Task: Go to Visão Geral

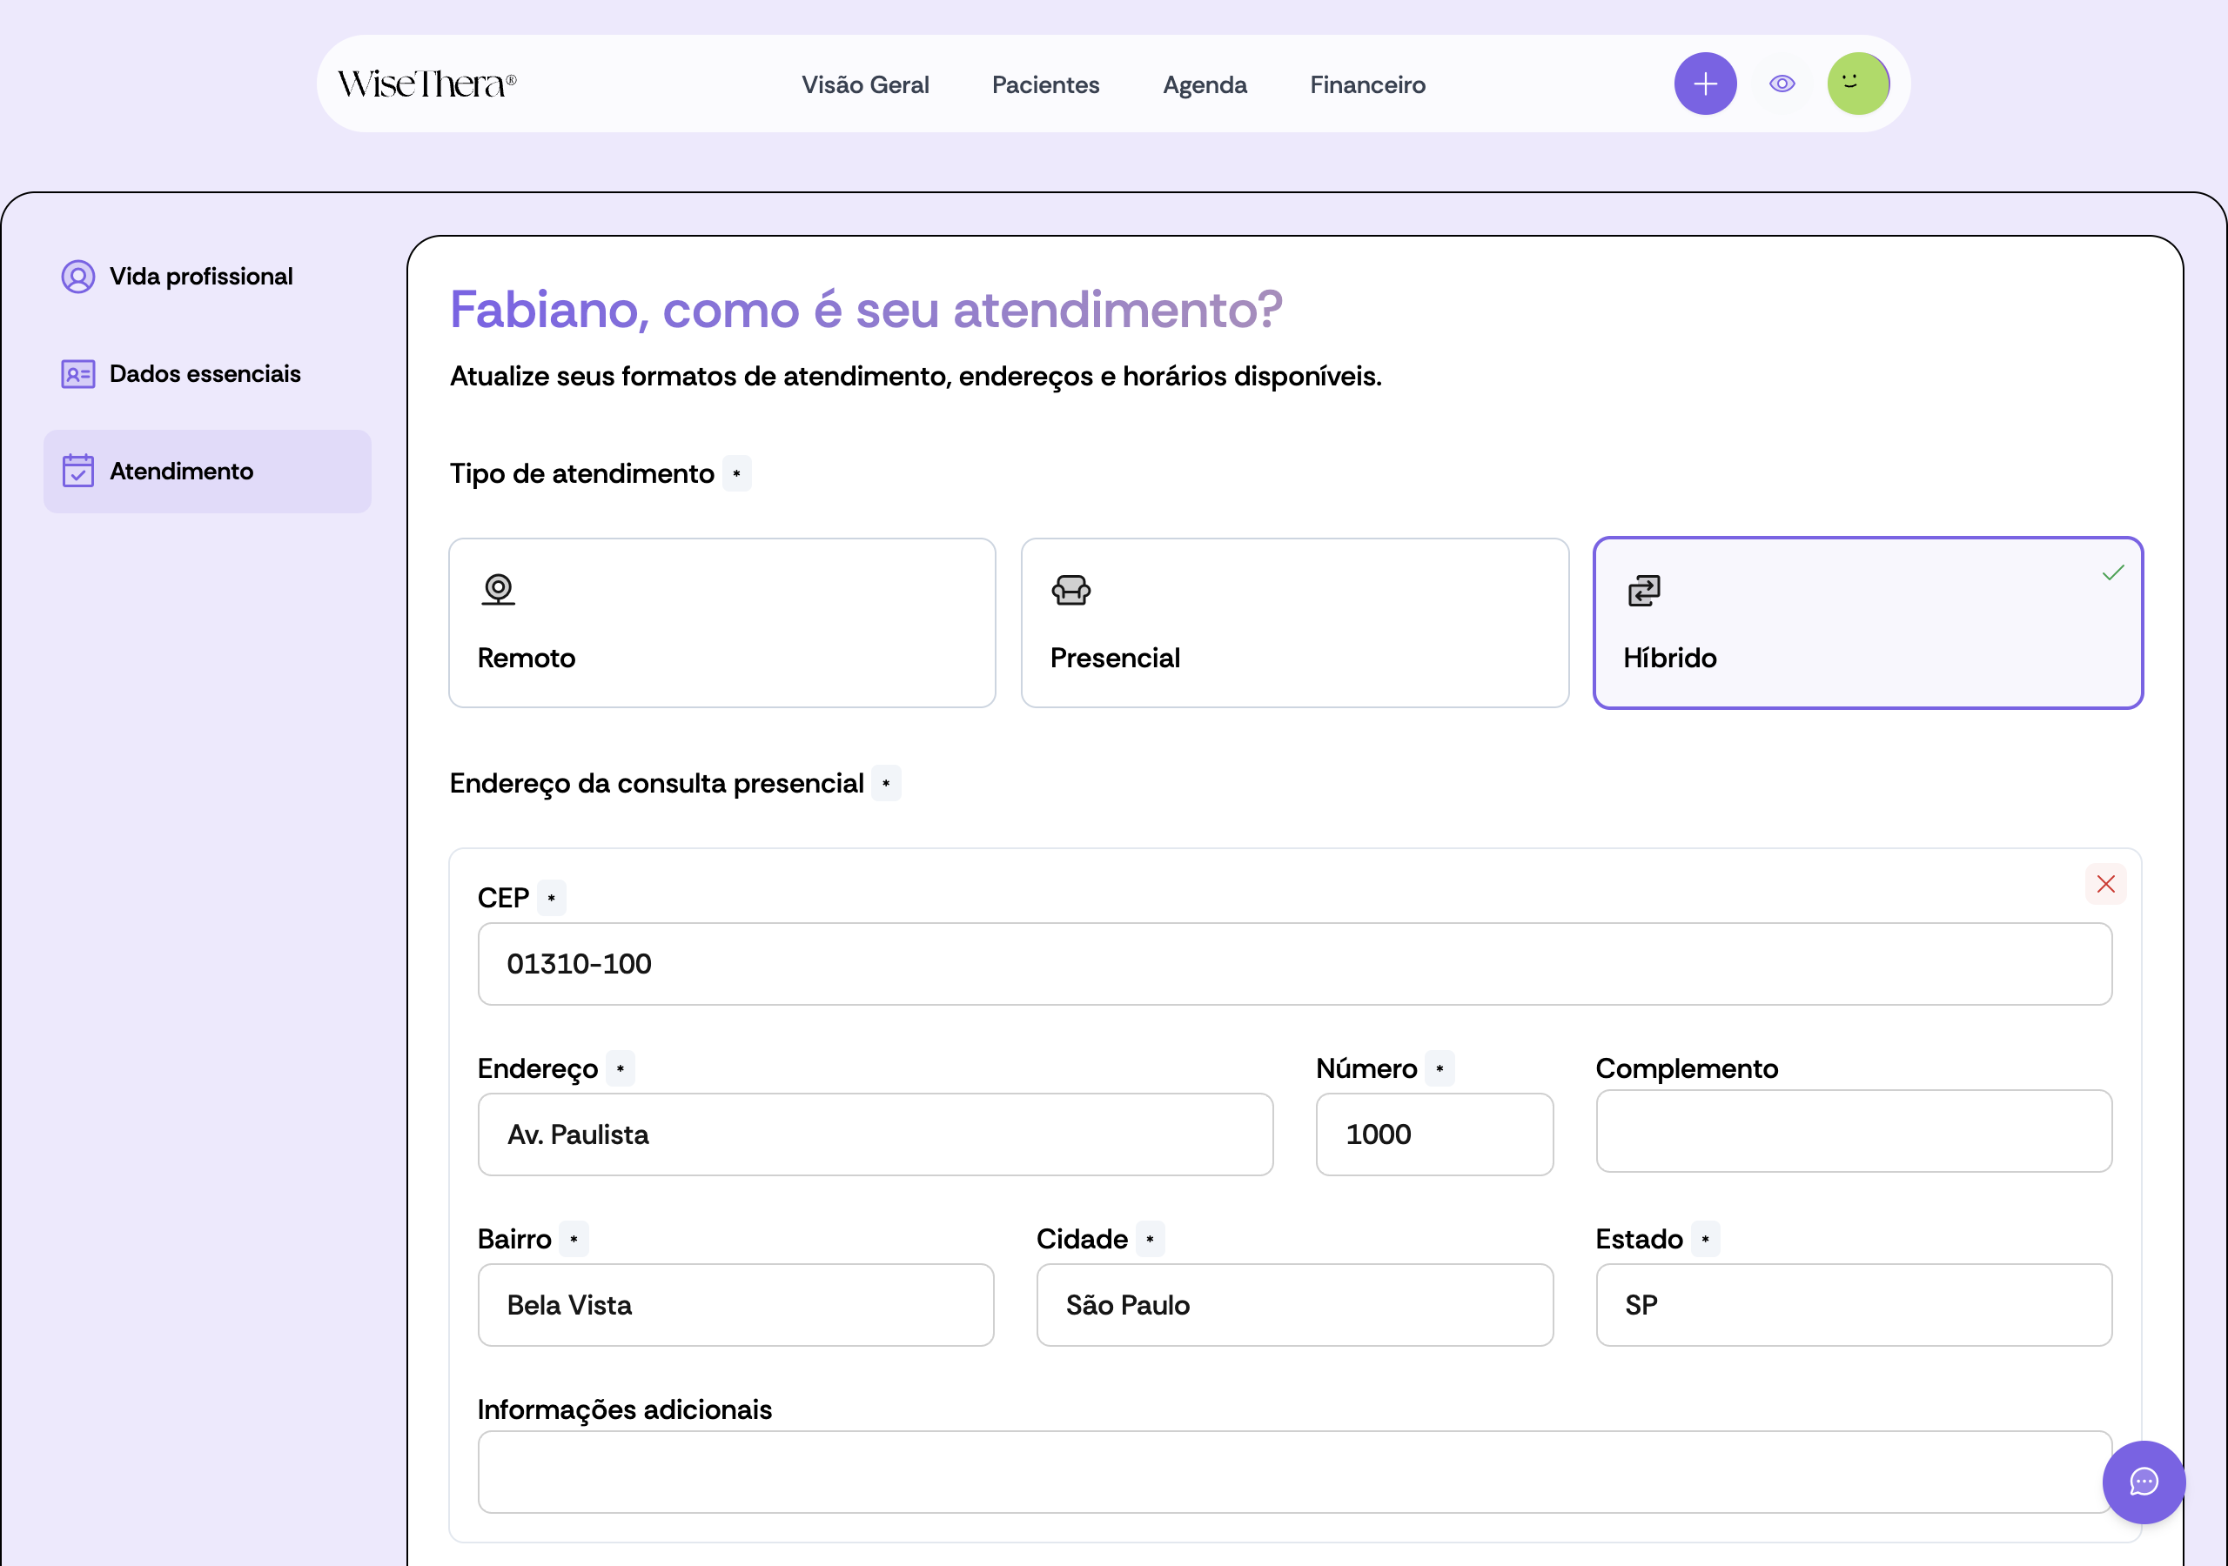Action: [864, 84]
